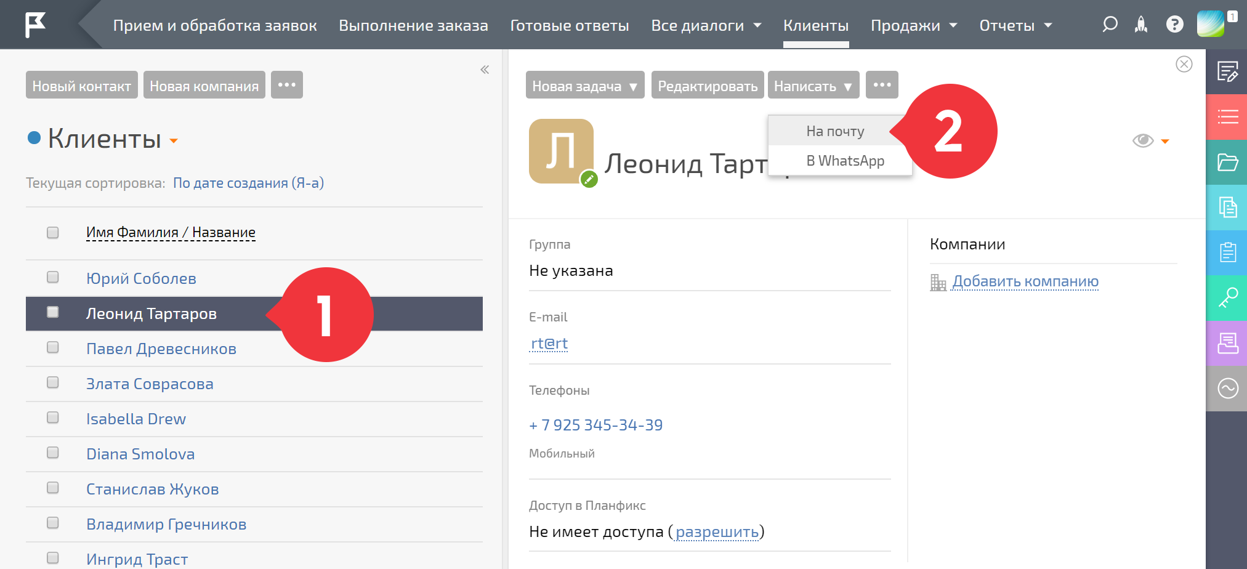
Task: Open the gray wave circle icon in sidebar
Action: 1227,388
